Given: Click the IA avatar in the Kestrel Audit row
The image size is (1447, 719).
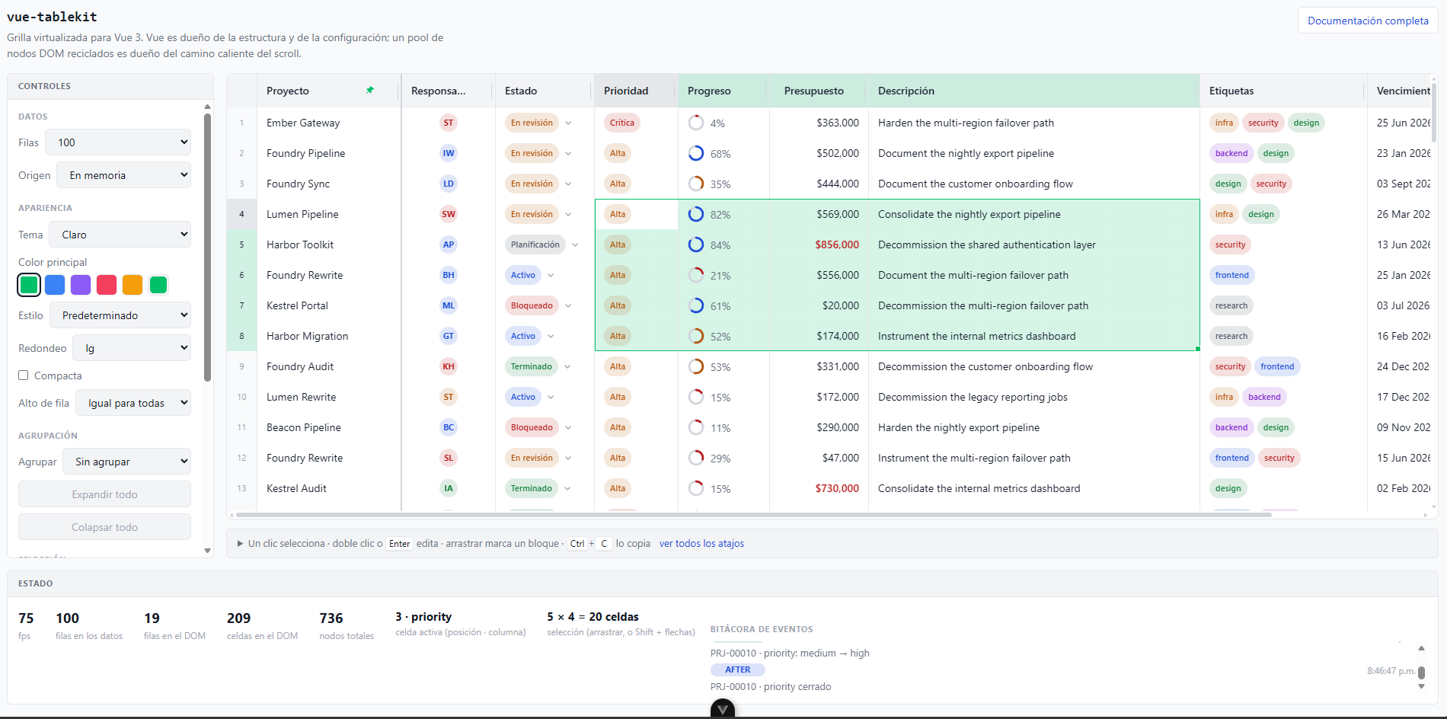Looking at the screenshot, I should pyautogui.click(x=449, y=488).
